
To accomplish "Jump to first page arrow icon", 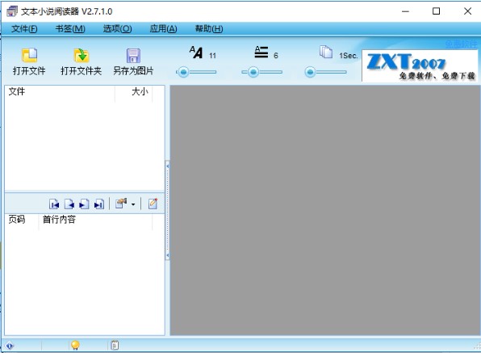I will (54, 204).
